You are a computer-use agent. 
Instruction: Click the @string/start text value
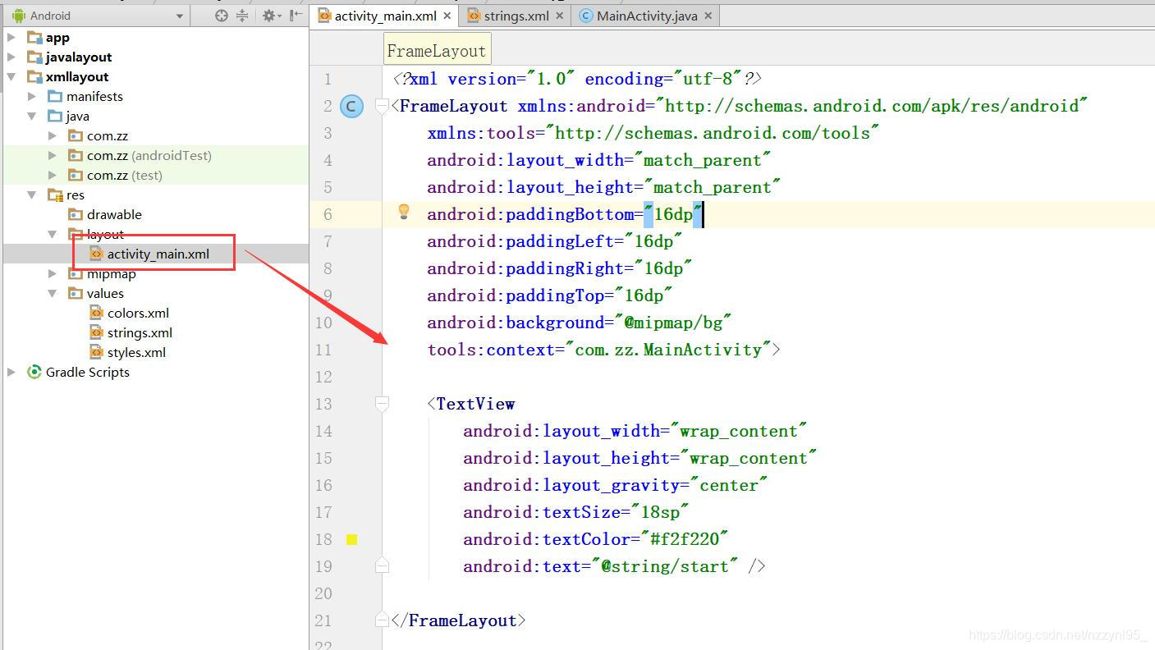click(x=665, y=566)
